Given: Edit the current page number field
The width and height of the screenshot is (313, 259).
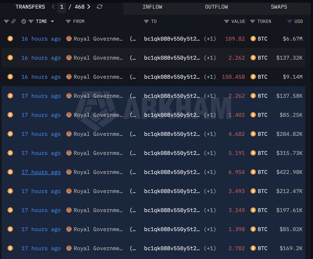Looking at the screenshot, I should pos(62,7).
